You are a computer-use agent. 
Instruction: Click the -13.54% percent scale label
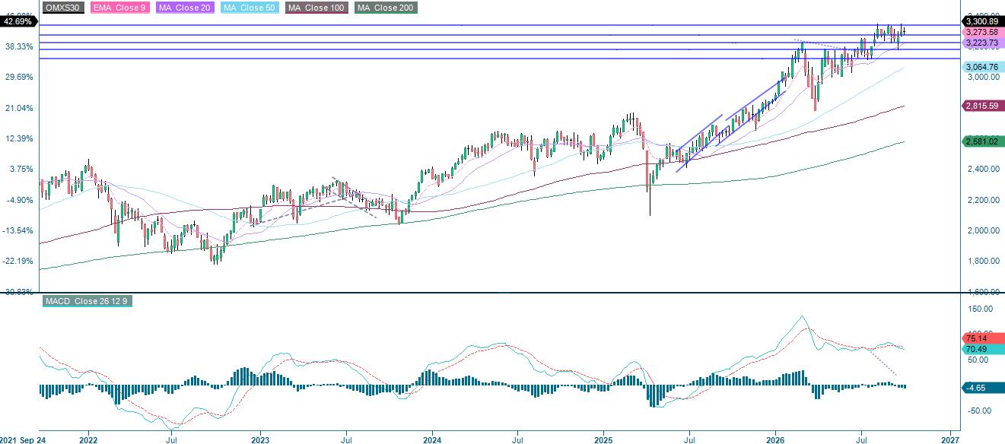18,230
